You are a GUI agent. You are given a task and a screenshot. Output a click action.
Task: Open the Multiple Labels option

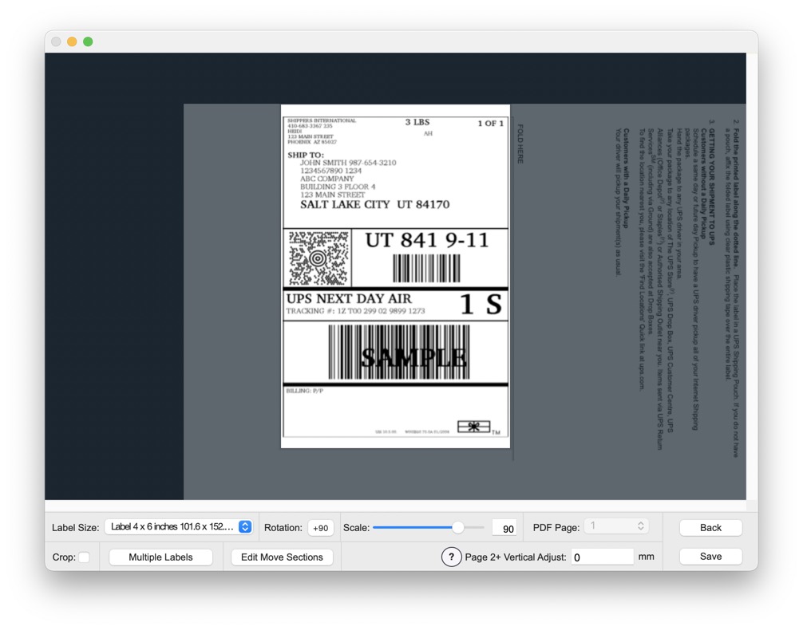pos(160,557)
